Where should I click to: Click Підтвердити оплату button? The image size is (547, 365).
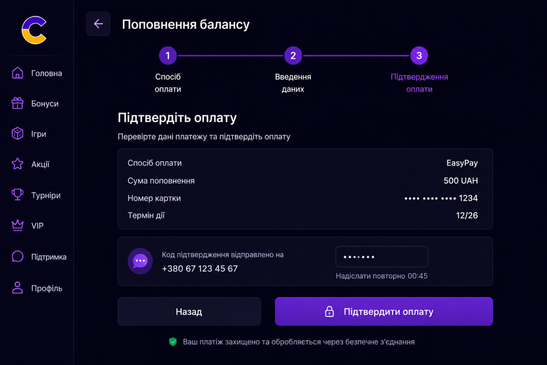click(384, 311)
